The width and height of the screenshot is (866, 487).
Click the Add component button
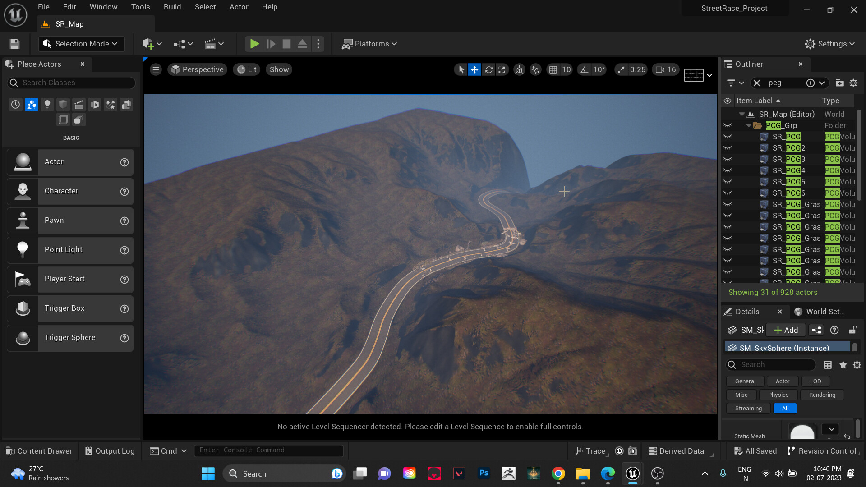click(786, 330)
